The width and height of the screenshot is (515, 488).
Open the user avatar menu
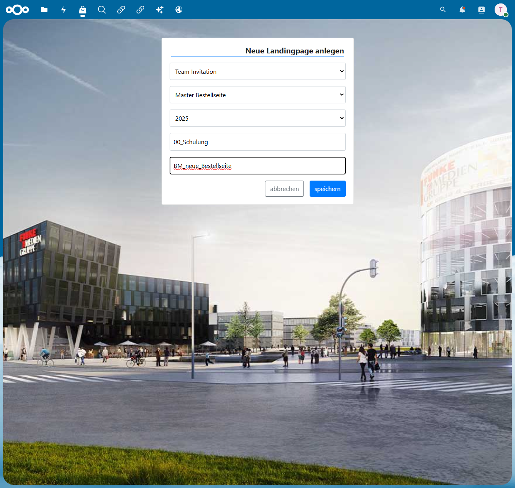pyautogui.click(x=501, y=10)
